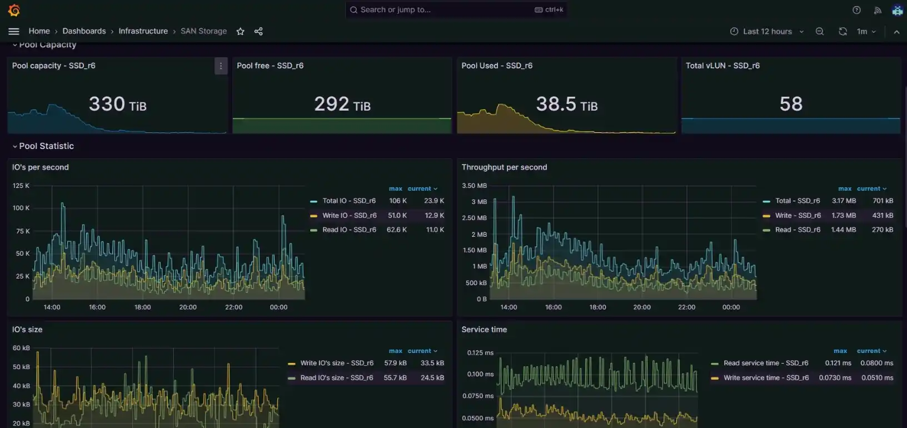Share the dashboard via share icon

258,31
